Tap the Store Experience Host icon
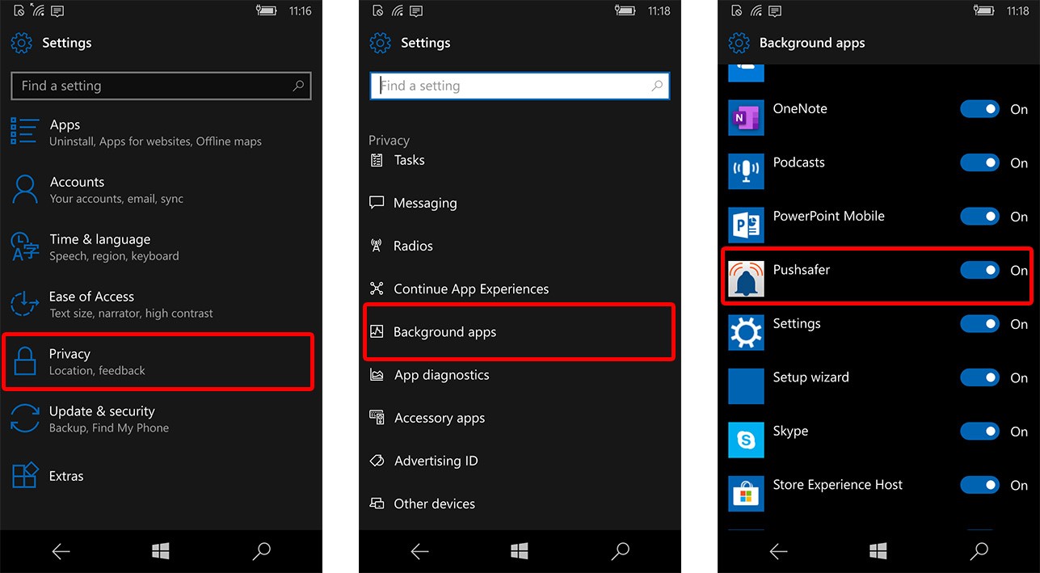1040x573 pixels. point(746,494)
